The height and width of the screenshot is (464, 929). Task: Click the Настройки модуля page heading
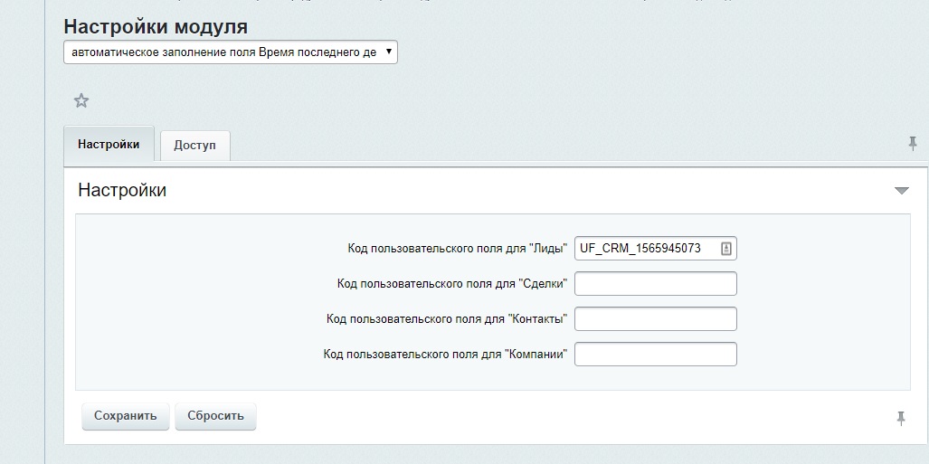point(156,26)
